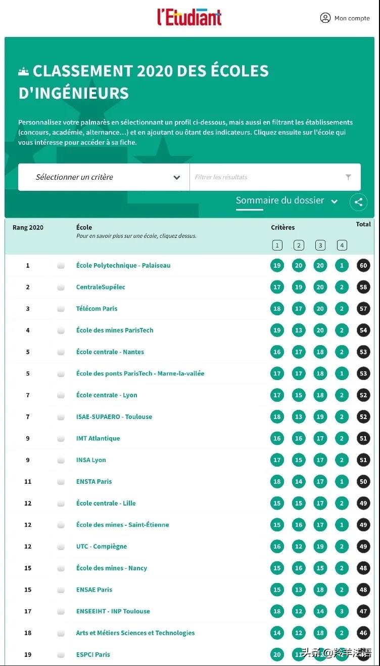Toggle the CentraleSupélec row checkbox
Screen dimensions: 380x666
click(61, 287)
